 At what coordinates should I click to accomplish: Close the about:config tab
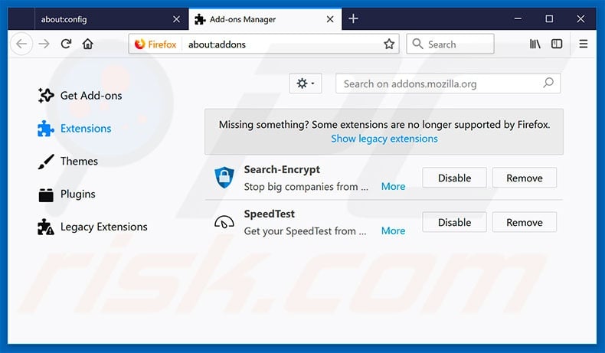click(x=176, y=19)
